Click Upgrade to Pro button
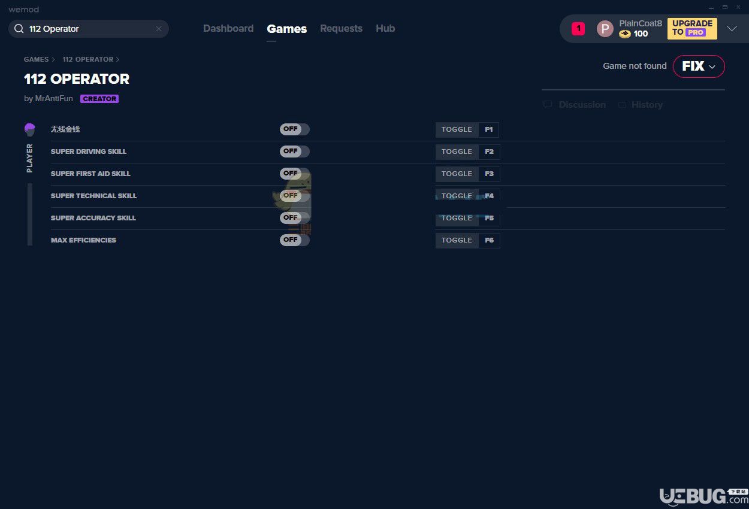This screenshot has height=509, width=749. tap(692, 28)
